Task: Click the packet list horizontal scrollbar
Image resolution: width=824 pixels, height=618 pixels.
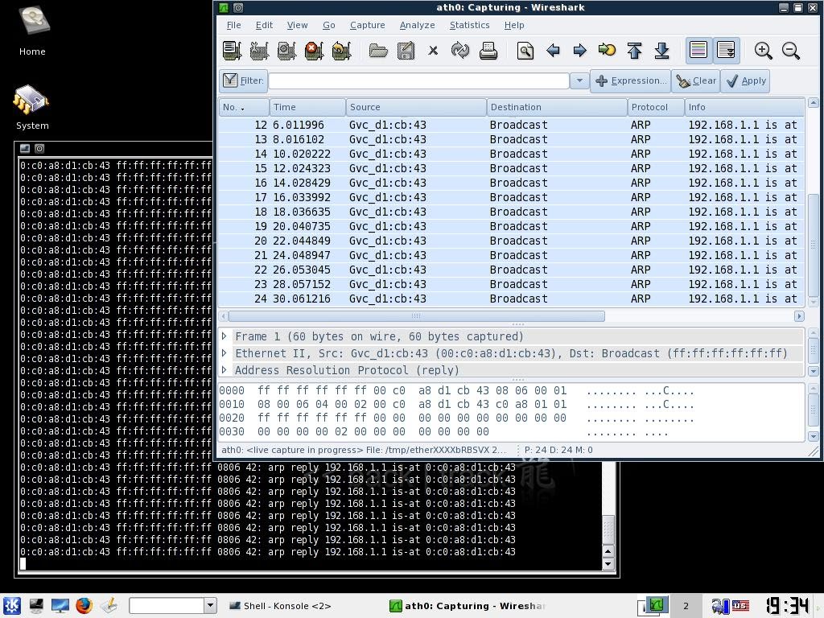Action: [415, 316]
